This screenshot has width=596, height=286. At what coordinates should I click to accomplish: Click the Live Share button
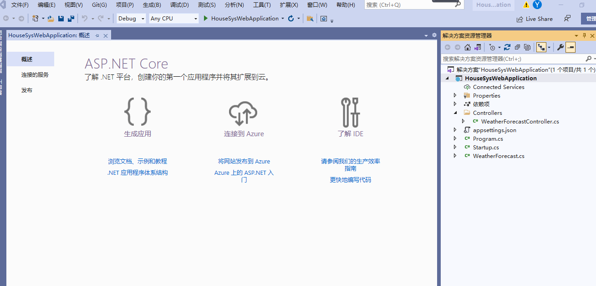[x=535, y=19]
